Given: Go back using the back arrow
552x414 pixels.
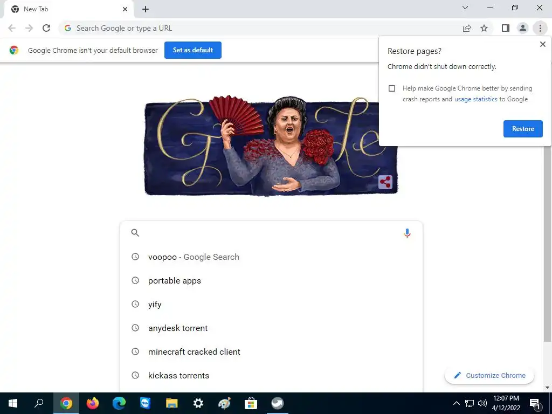Looking at the screenshot, I should pos(12,28).
